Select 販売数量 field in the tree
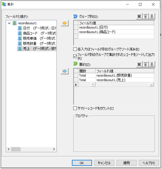 [30, 43]
